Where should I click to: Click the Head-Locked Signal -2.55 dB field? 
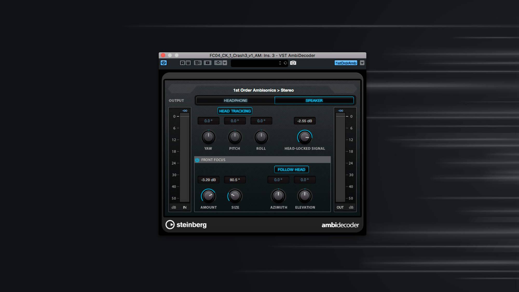[x=305, y=121]
